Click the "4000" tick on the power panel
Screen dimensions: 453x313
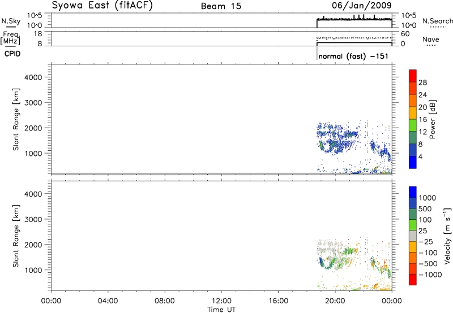(33, 77)
